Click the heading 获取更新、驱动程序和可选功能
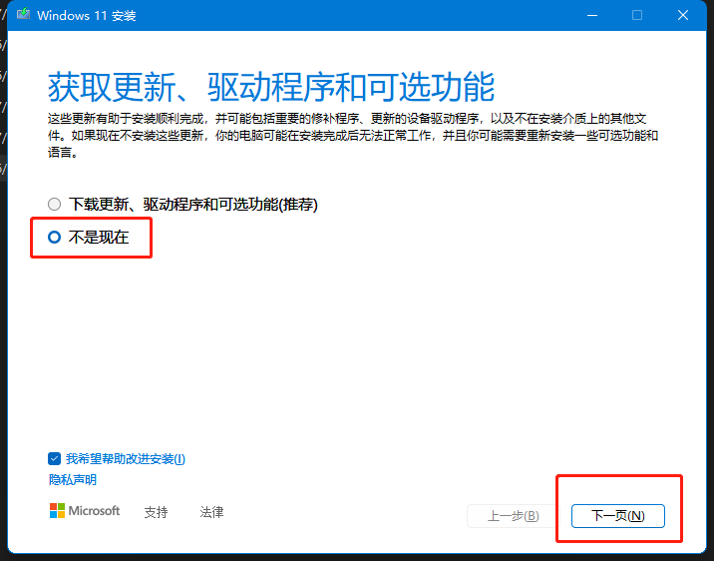714x561 pixels. (271, 87)
